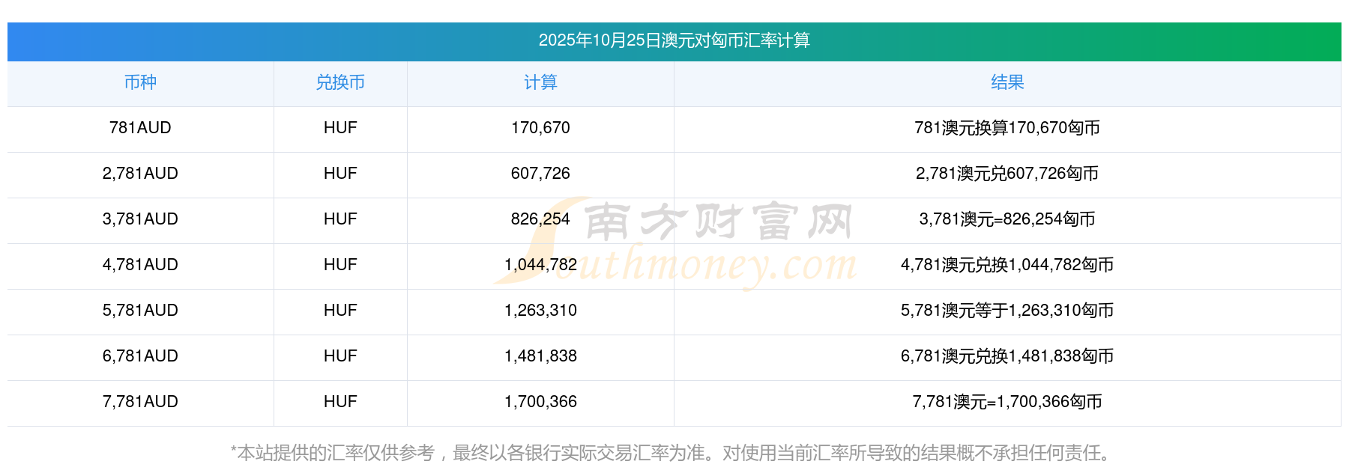
Task: Select the 1,700,366 calculated amount
Action: [540, 402]
